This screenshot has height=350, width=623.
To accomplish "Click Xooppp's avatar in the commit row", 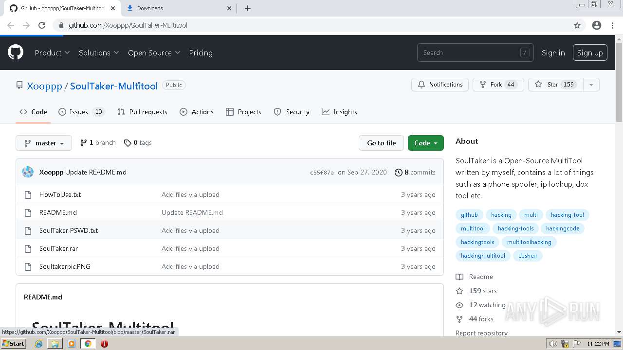I will tap(28, 172).
